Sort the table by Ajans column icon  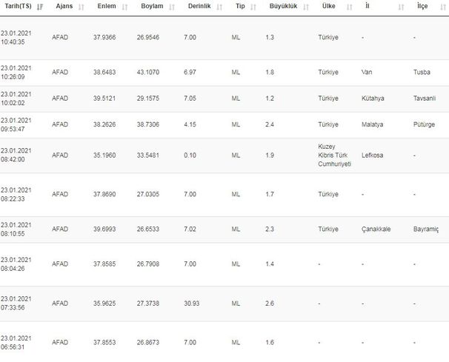[x=82, y=7]
